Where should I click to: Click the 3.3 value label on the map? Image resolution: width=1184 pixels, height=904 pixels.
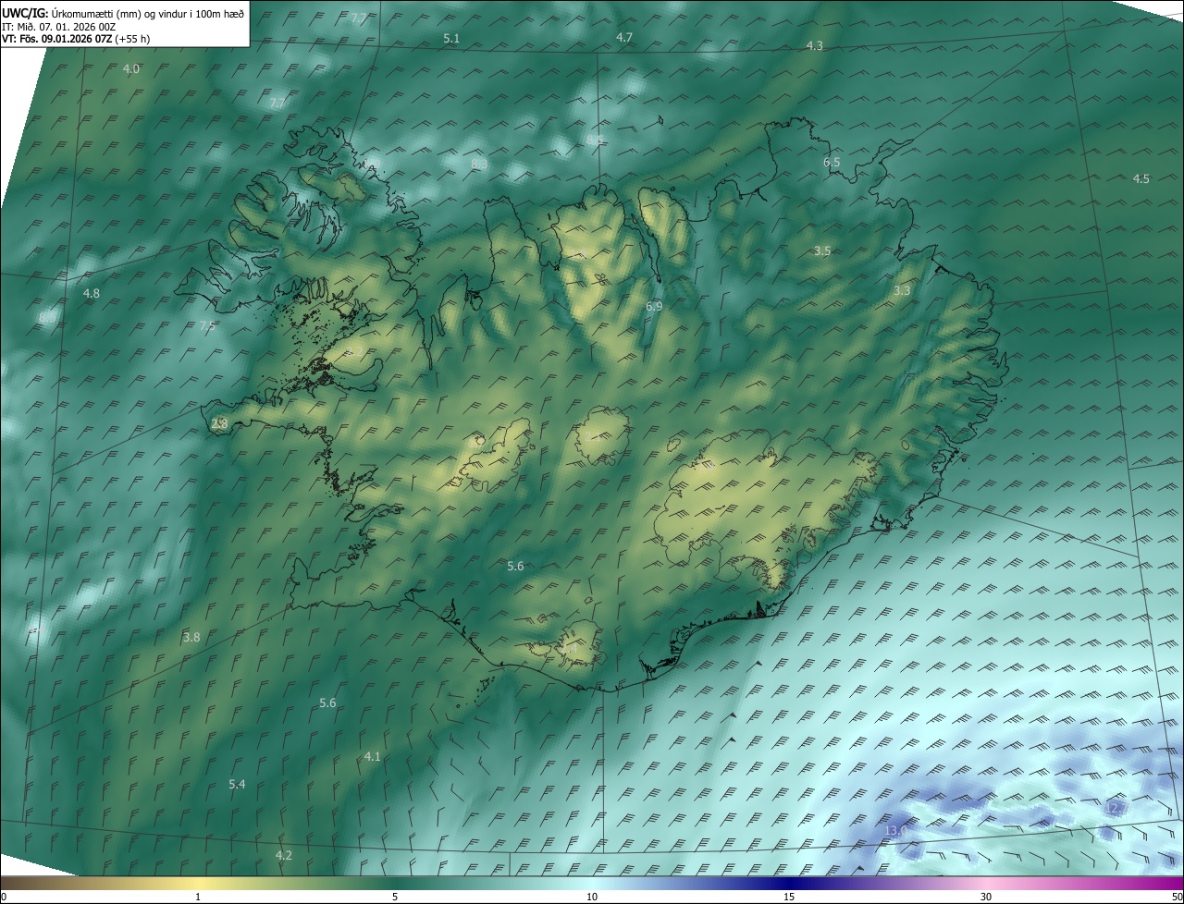pyautogui.click(x=902, y=290)
